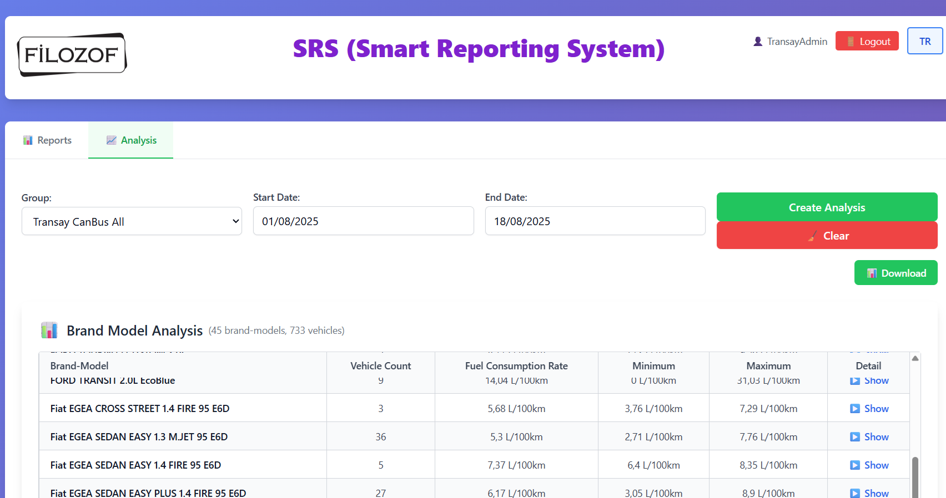The height and width of the screenshot is (498, 946).
Task: Click the Maximum column header
Action: pos(768,365)
